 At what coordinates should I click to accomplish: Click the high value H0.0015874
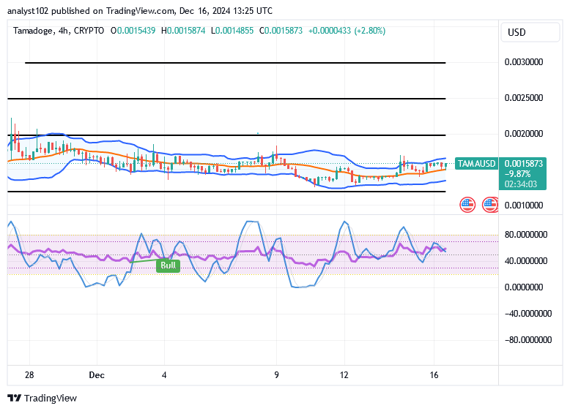(x=183, y=31)
